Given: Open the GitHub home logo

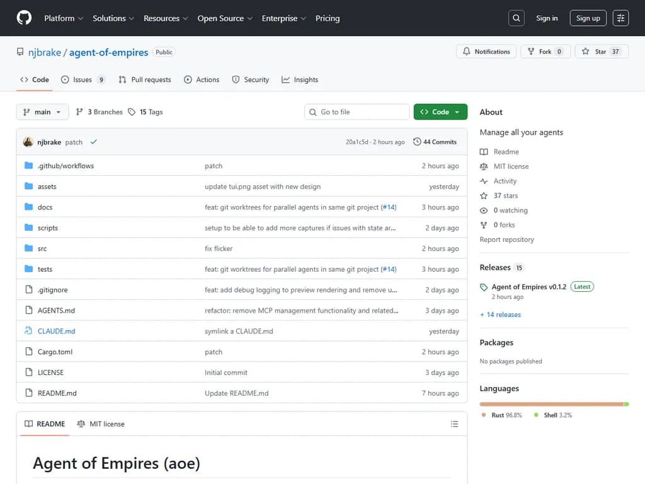Looking at the screenshot, I should pyautogui.click(x=24, y=18).
